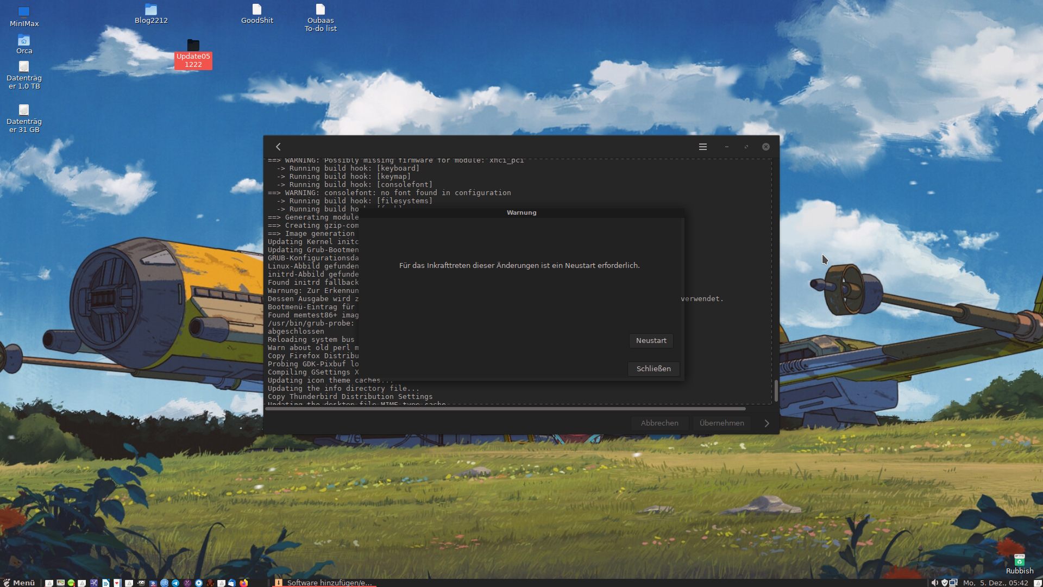Image resolution: width=1043 pixels, height=587 pixels.
Task: Open the card game launcher with heart
Action: (117, 583)
